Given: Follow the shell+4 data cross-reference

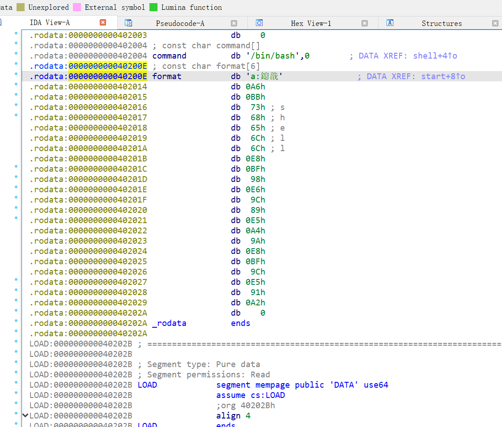Looking at the screenshot, I should pyautogui.click(x=435, y=56).
